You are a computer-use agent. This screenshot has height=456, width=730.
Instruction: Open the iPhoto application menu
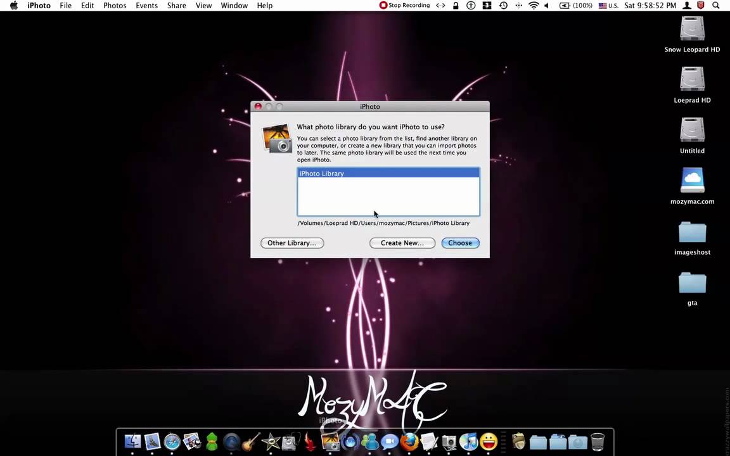tap(39, 6)
